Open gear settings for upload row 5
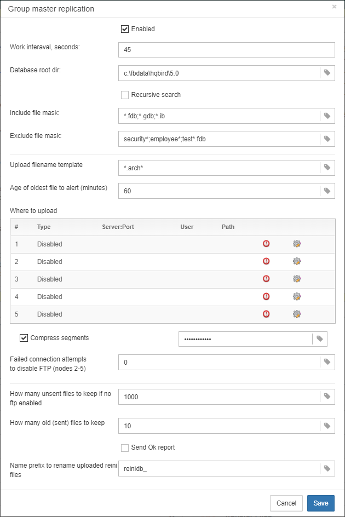 [297, 314]
